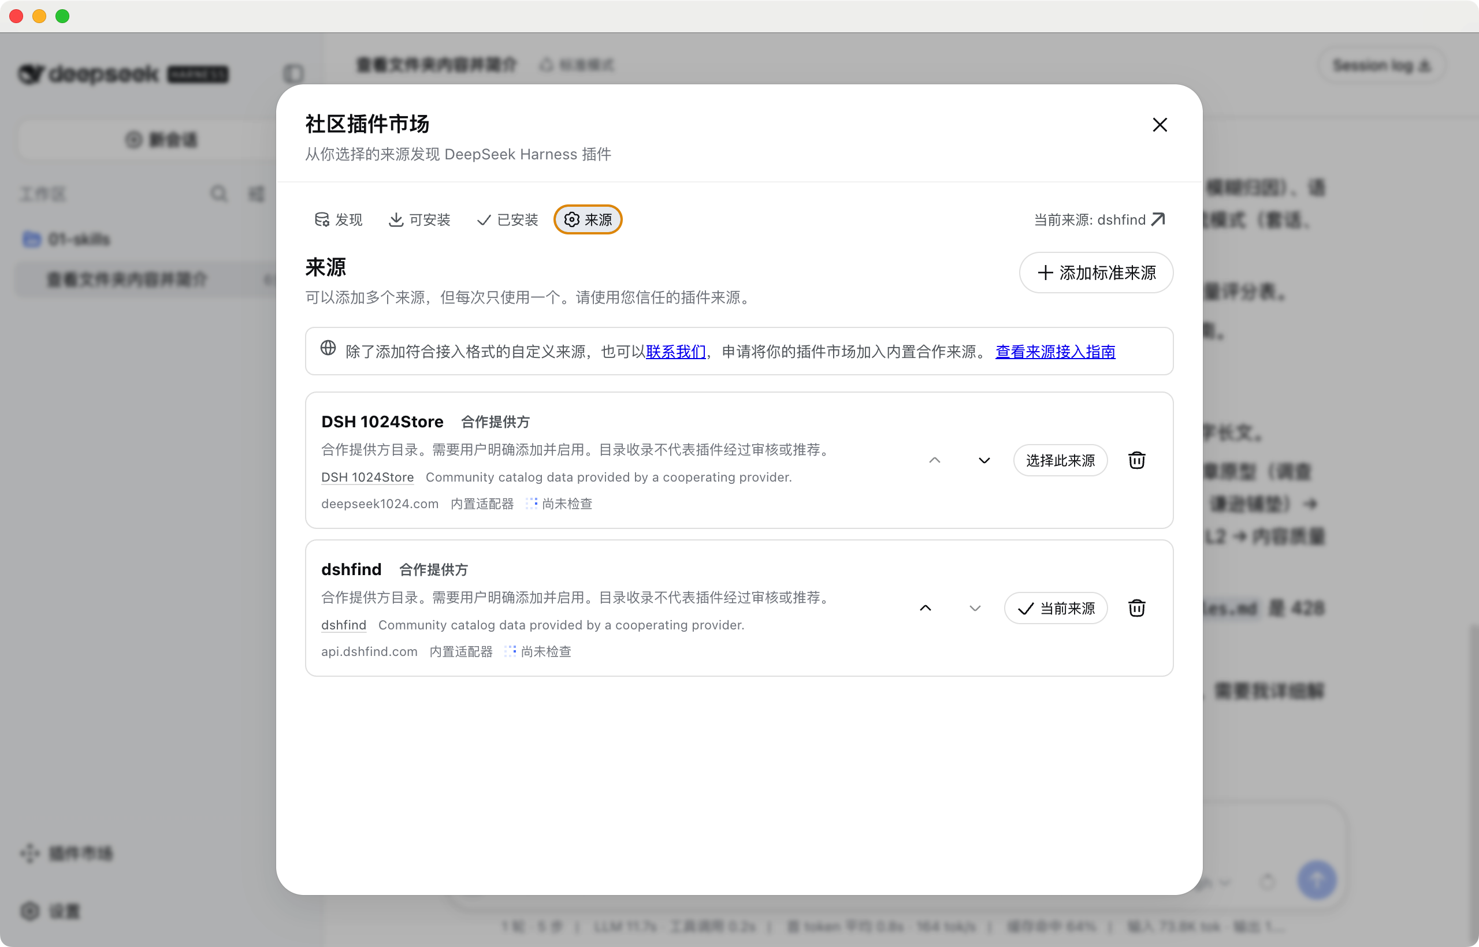
Task: Open the 可安装 tab
Action: point(419,219)
